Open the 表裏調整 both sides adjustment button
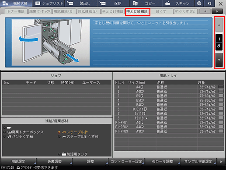 click(x=54, y=161)
